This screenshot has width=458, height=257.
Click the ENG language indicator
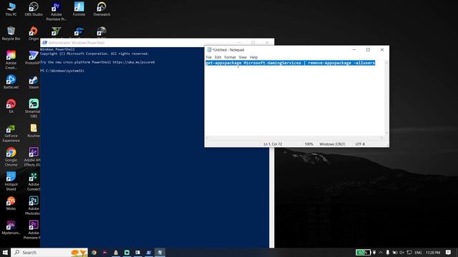(x=418, y=252)
